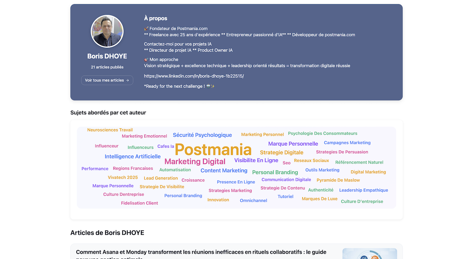
Task: Select the Communication Digitale tag
Action: (286, 179)
